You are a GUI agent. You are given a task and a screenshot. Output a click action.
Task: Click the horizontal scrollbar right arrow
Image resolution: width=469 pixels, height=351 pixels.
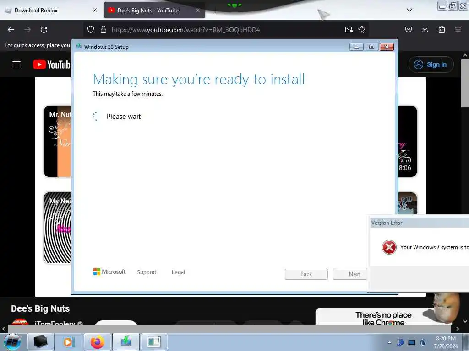458,329
